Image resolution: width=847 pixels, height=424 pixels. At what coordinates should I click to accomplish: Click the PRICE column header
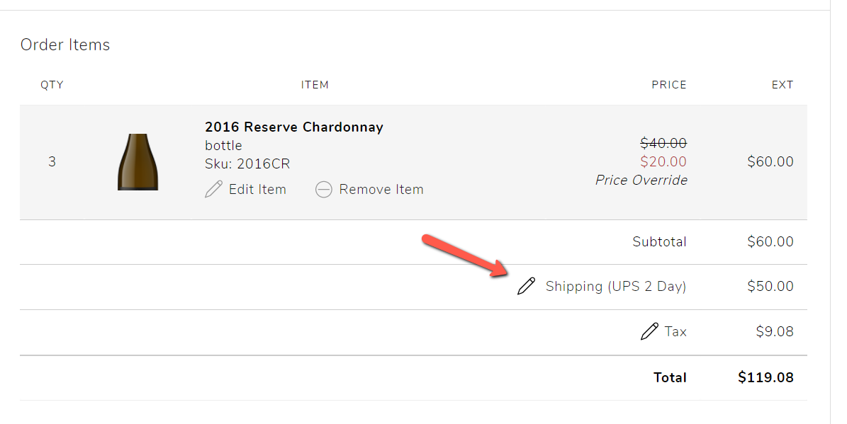pos(668,84)
